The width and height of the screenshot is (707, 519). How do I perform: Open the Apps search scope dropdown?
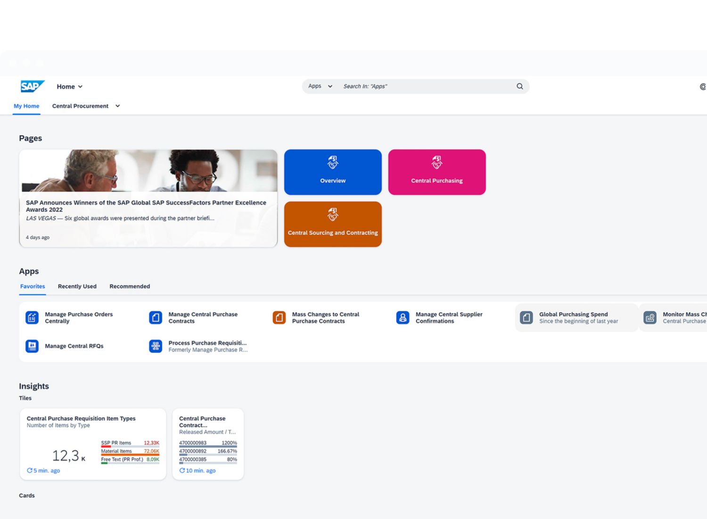[320, 86]
